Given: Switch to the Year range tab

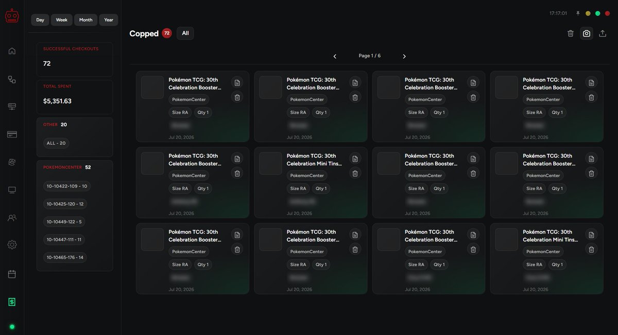Looking at the screenshot, I should point(109,20).
